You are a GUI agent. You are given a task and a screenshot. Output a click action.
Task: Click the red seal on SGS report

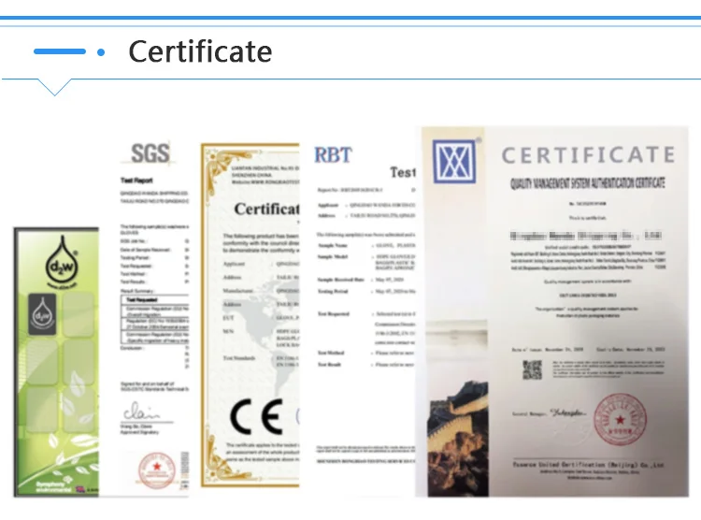pyautogui.click(x=156, y=469)
